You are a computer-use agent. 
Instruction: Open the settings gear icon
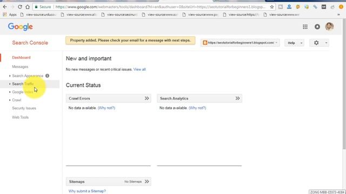316,43
